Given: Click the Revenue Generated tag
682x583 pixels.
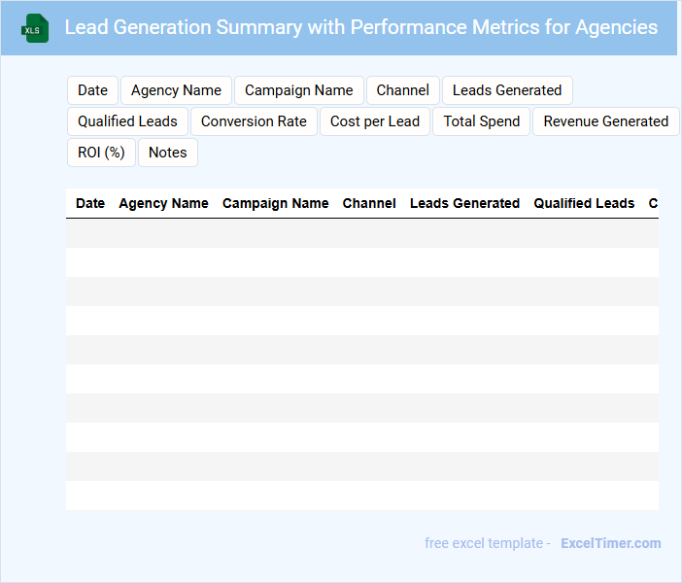Looking at the screenshot, I should [605, 121].
